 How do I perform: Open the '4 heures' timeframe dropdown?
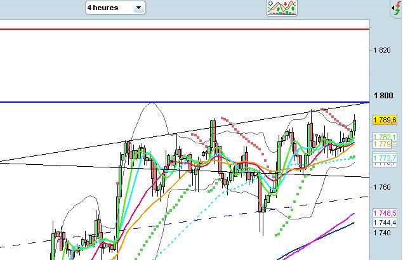tap(116, 8)
